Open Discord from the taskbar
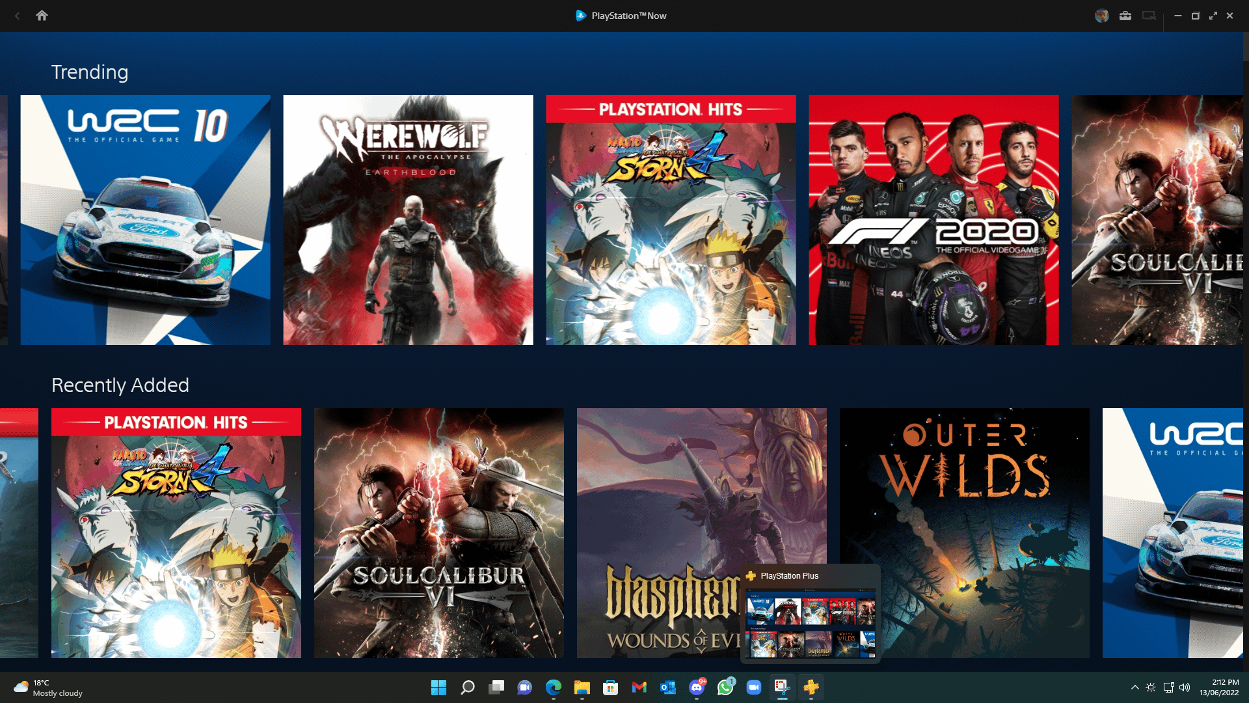The width and height of the screenshot is (1249, 703). pos(697,687)
